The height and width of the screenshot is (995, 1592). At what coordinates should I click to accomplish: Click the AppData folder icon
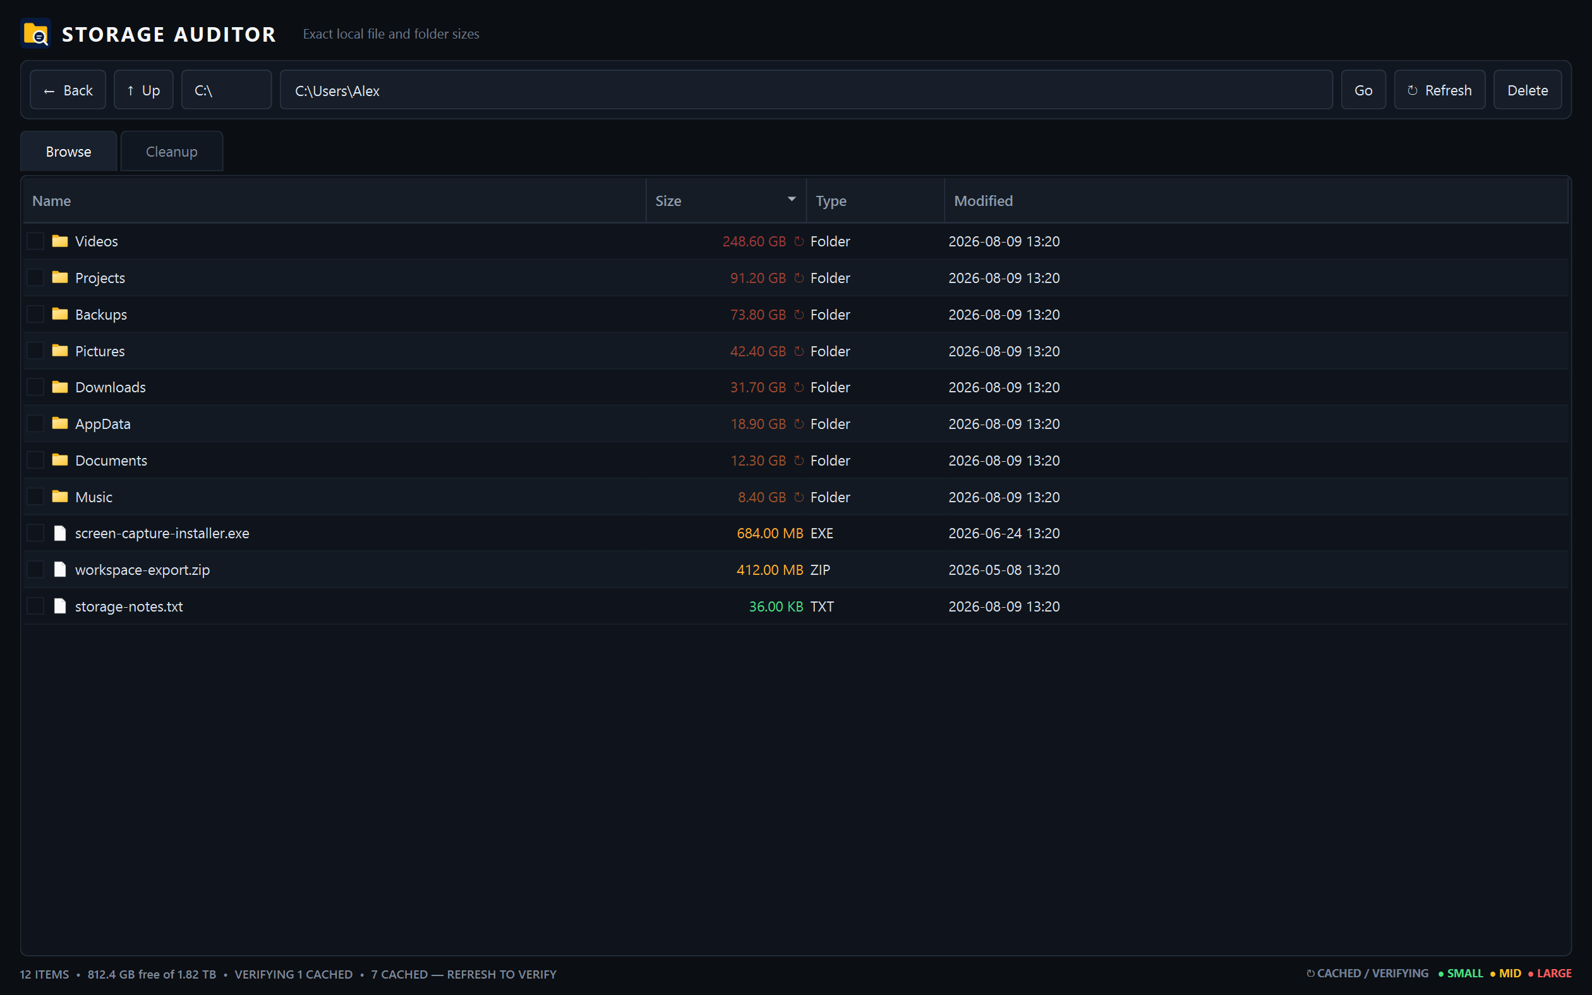click(60, 423)
